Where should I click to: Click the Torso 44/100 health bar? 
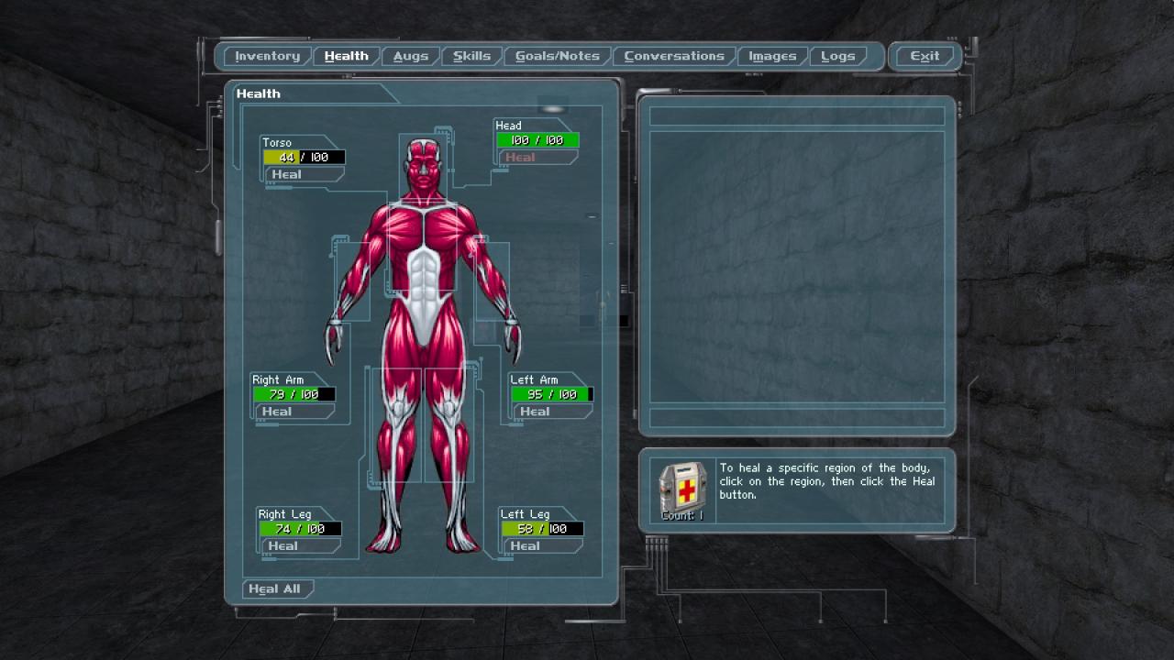[x=304, y=157]
